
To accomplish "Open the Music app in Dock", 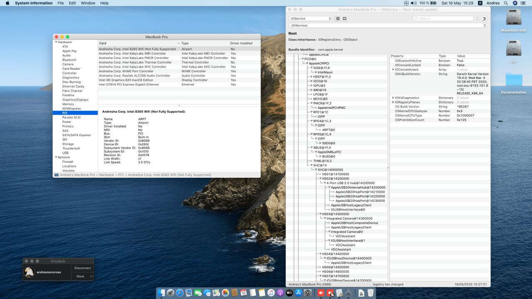I will pyautogui.click(x=271, y=293).
